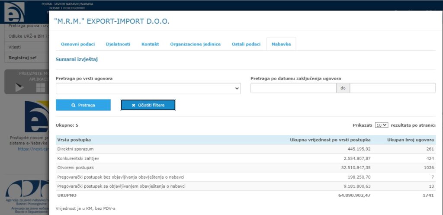Click the value 445.195,92
Image resolution: width=443 pixels, height=215 pixels.
coord(359,149)
